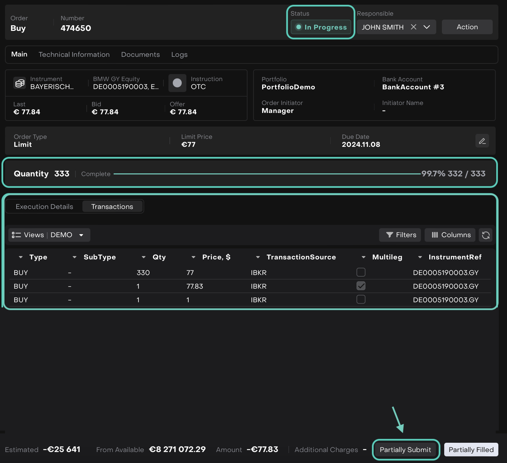
Task: Open the Type column header menu arrow
Action: [21, 257]
